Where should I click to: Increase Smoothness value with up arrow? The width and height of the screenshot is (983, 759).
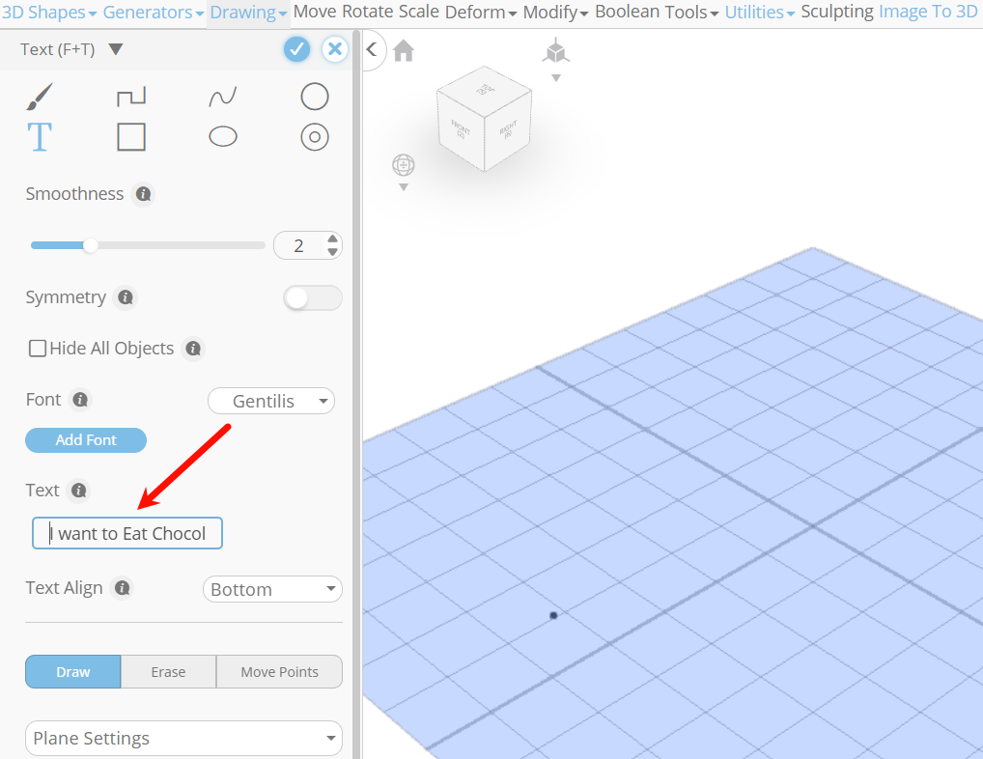click(x=332, y=239)
